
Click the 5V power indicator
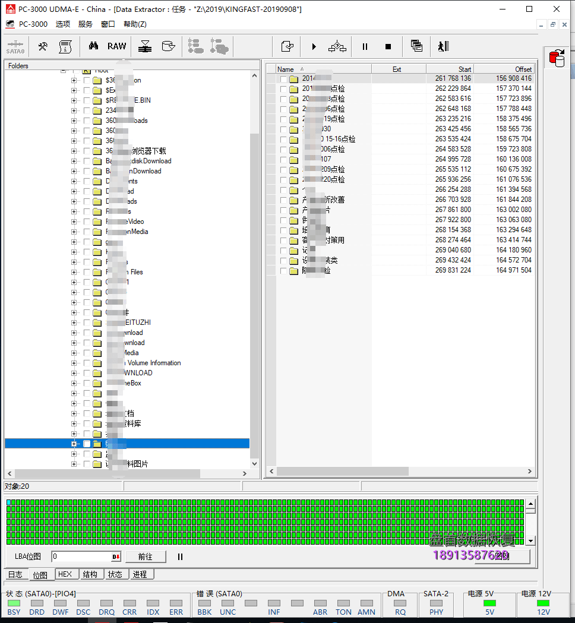[x=489, y=603]
